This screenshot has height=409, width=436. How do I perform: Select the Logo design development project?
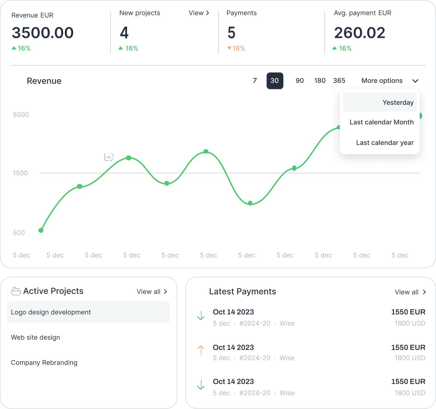(x=88, y=312)
